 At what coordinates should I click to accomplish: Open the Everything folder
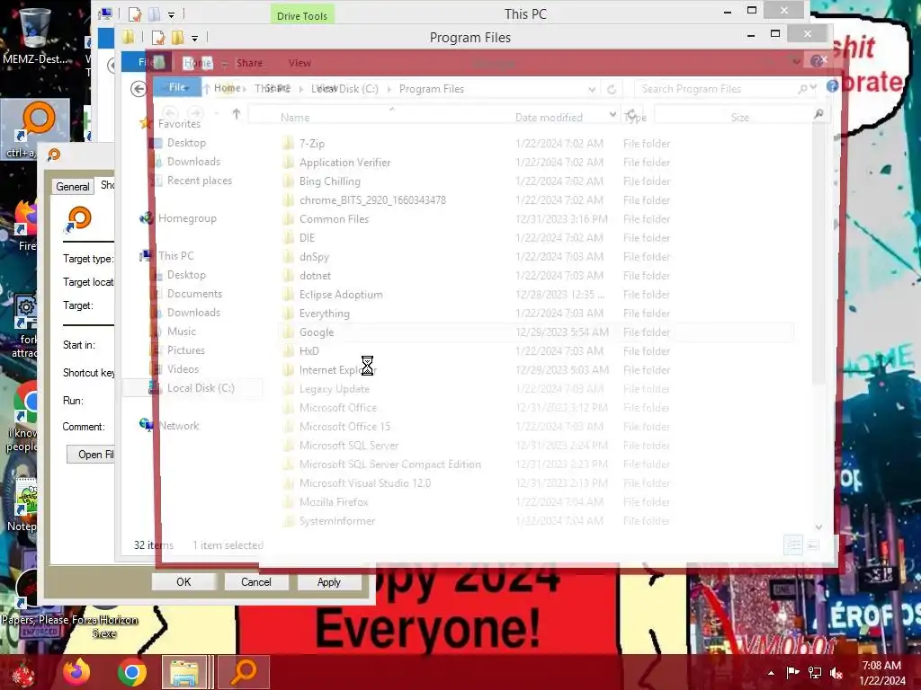pos(324,314)
